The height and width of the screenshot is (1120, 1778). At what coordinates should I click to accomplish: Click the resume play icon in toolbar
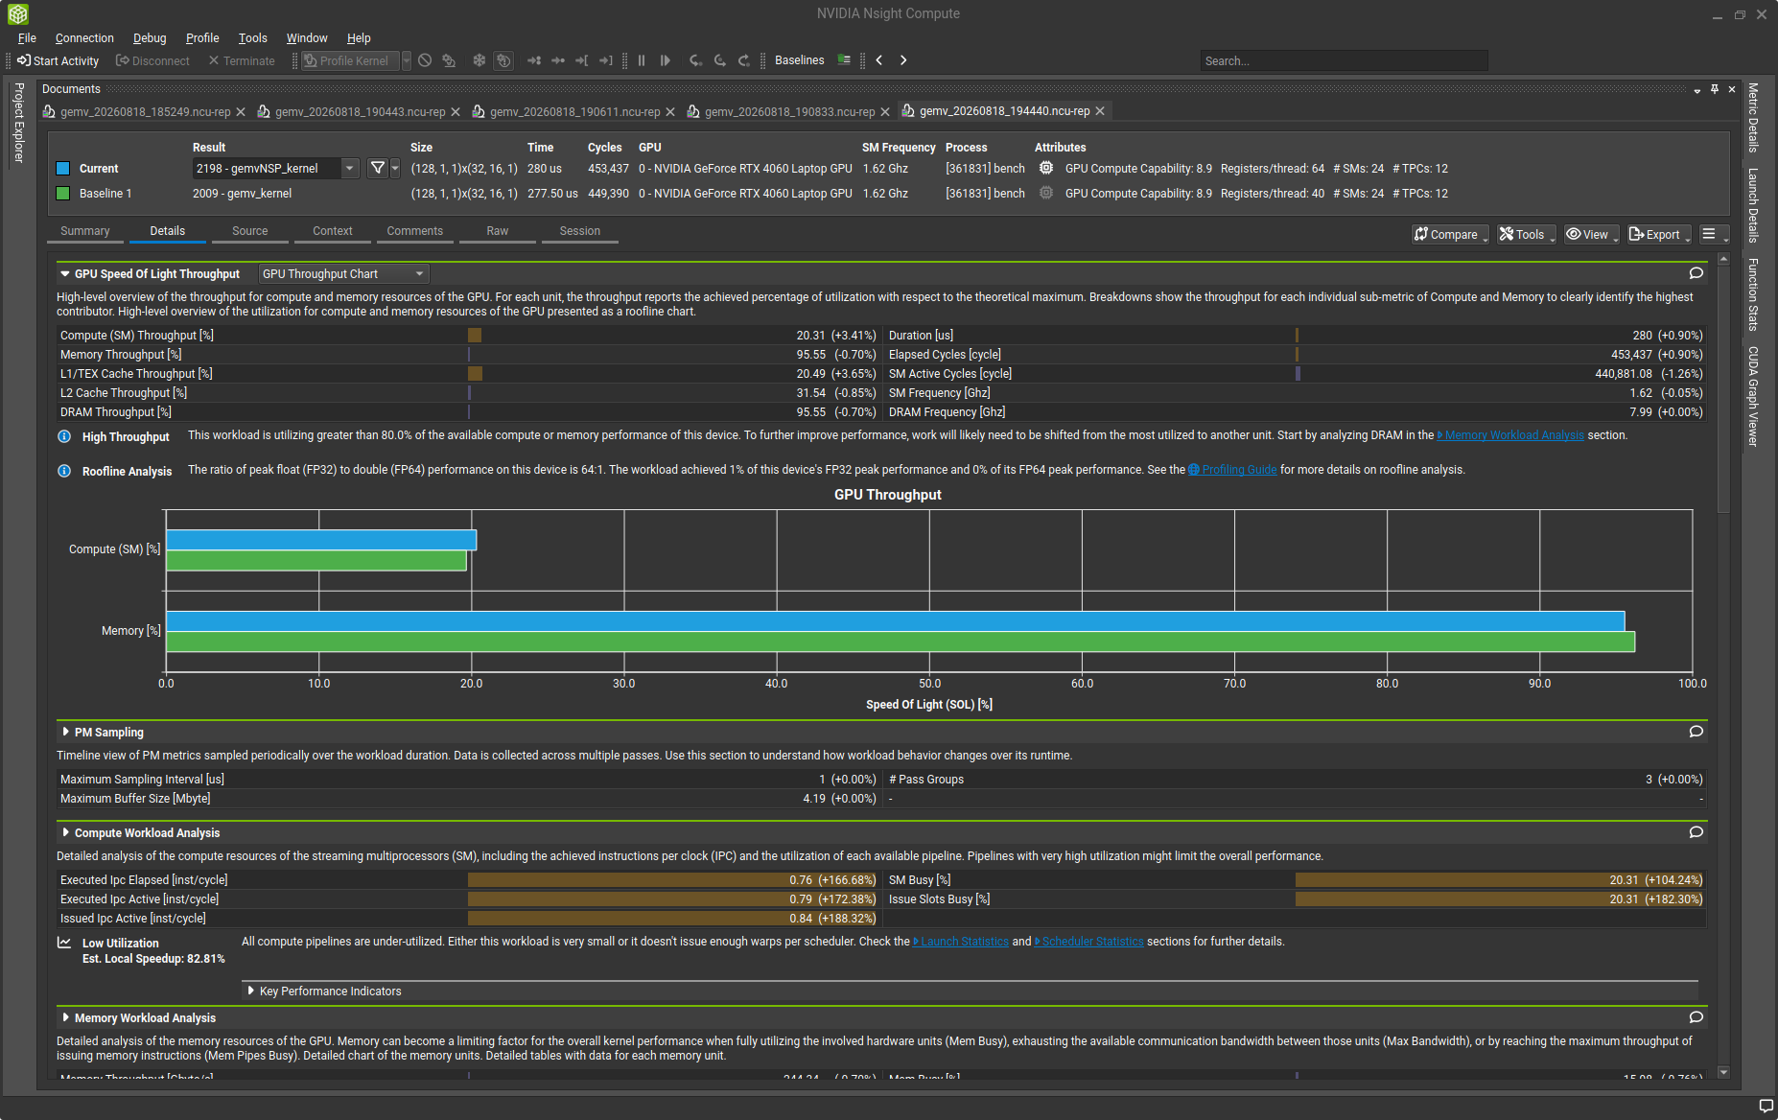[x=666, y=60]
